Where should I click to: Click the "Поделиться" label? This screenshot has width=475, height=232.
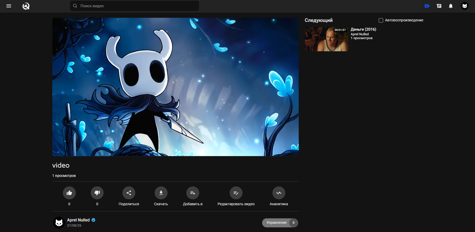[129, 204]
